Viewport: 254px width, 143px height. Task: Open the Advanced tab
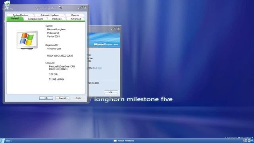coord(76,19)
